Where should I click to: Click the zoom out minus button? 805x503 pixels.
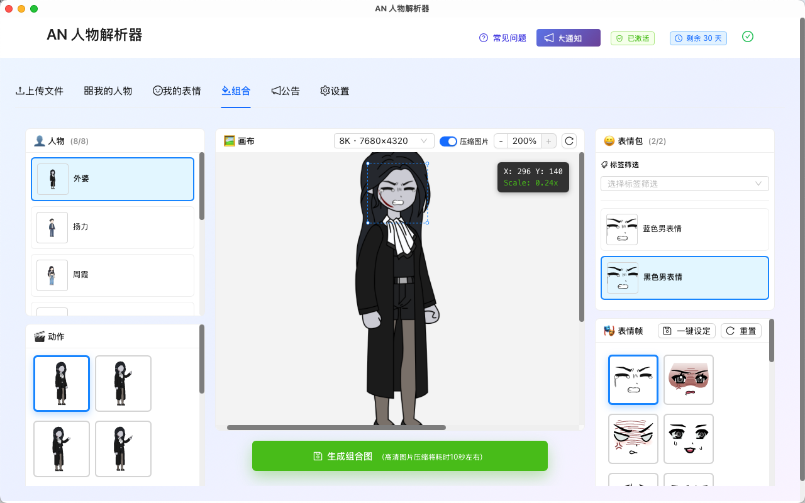501,141
